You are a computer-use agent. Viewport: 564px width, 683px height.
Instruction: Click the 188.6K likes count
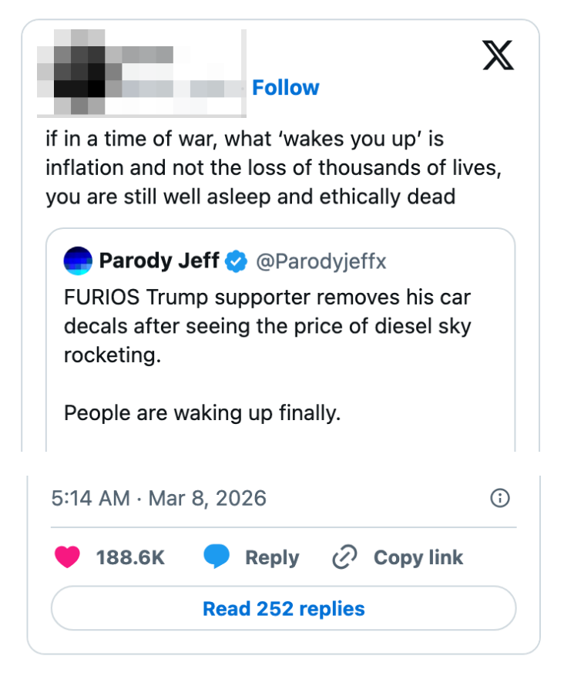130,557
